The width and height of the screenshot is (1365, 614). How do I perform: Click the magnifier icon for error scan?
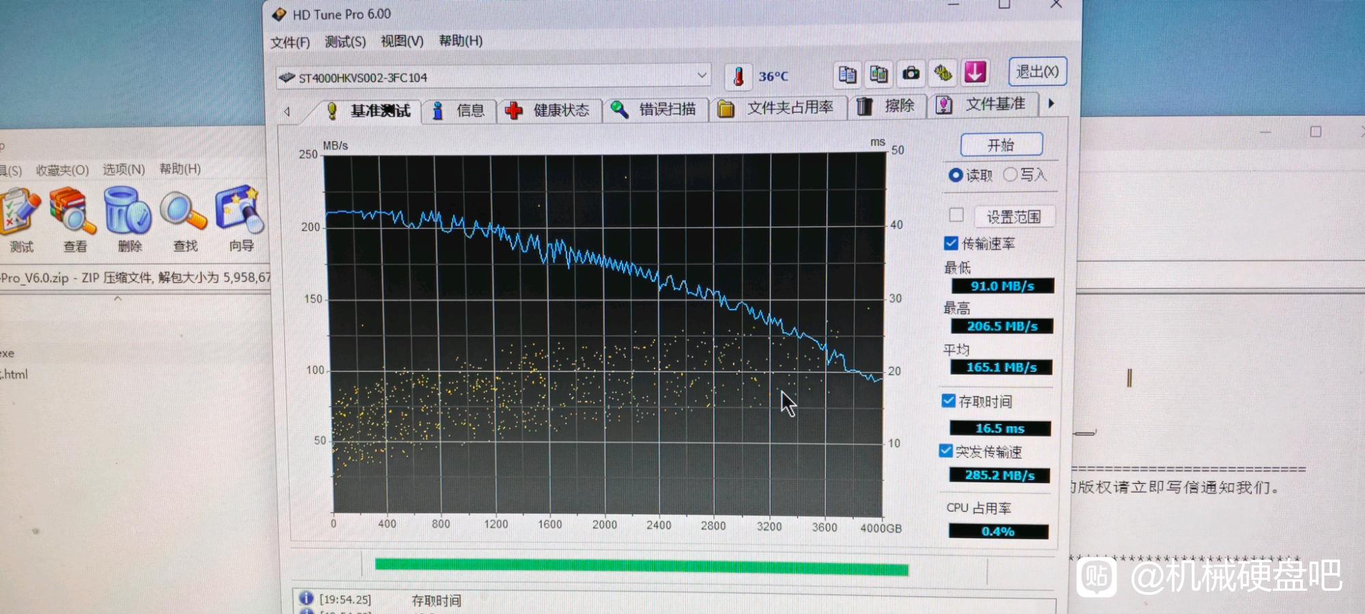(619, 109)
